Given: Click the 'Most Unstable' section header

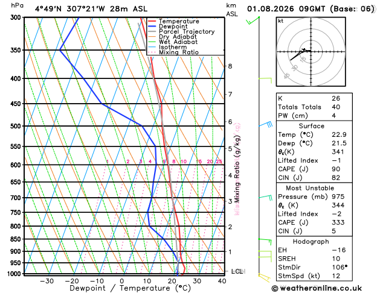Looking at the screenshot, I should (310, 188).
